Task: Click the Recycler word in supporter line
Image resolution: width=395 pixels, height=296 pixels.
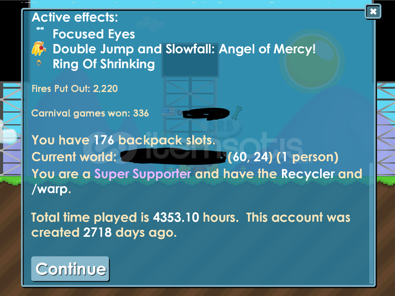Action: pos(308,174)
